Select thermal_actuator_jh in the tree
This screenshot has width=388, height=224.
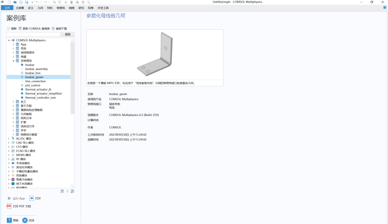(38, 89)
